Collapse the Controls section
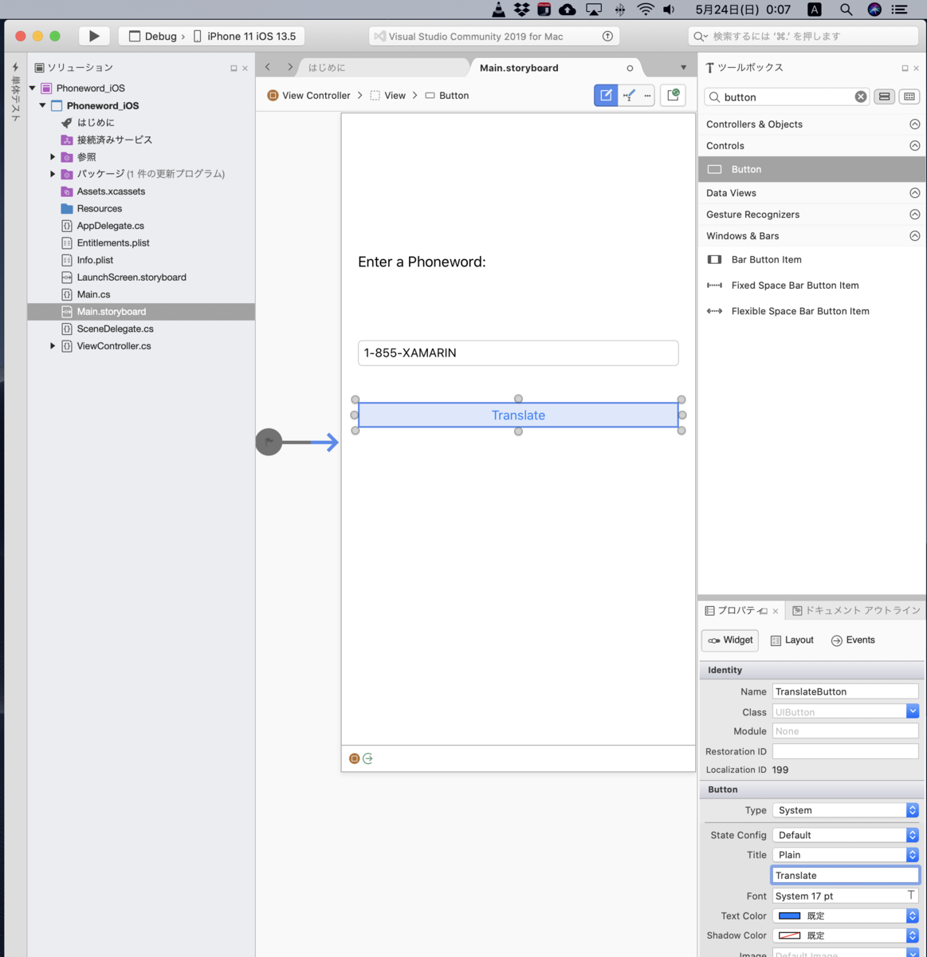The width and height of the screenshot is (927, 957). click(915, 146)
